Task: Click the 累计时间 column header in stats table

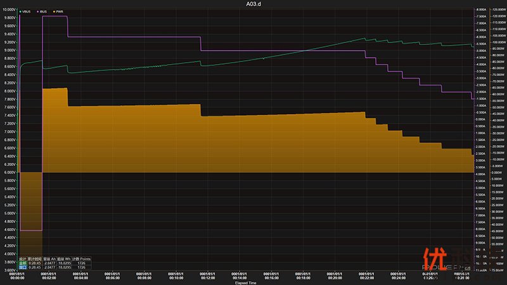Action: click(x=35, y=258)
